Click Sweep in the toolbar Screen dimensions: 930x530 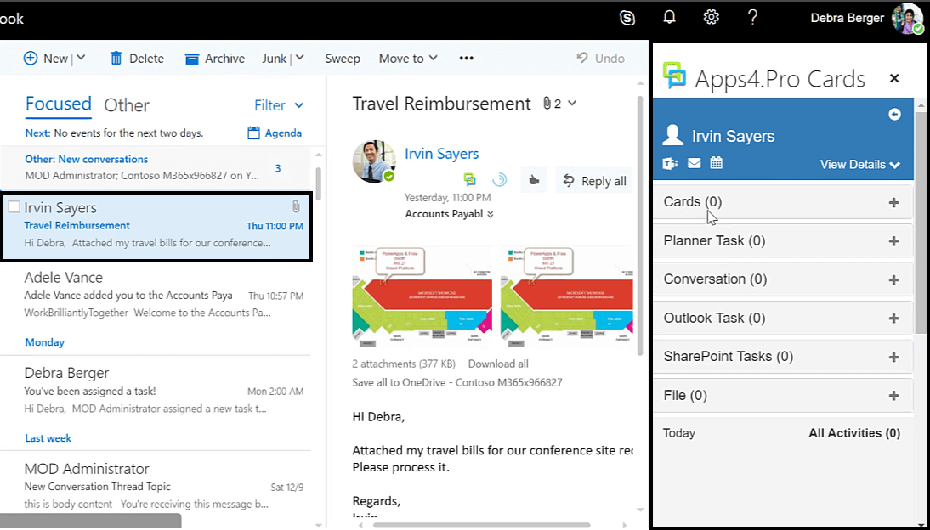343,58
